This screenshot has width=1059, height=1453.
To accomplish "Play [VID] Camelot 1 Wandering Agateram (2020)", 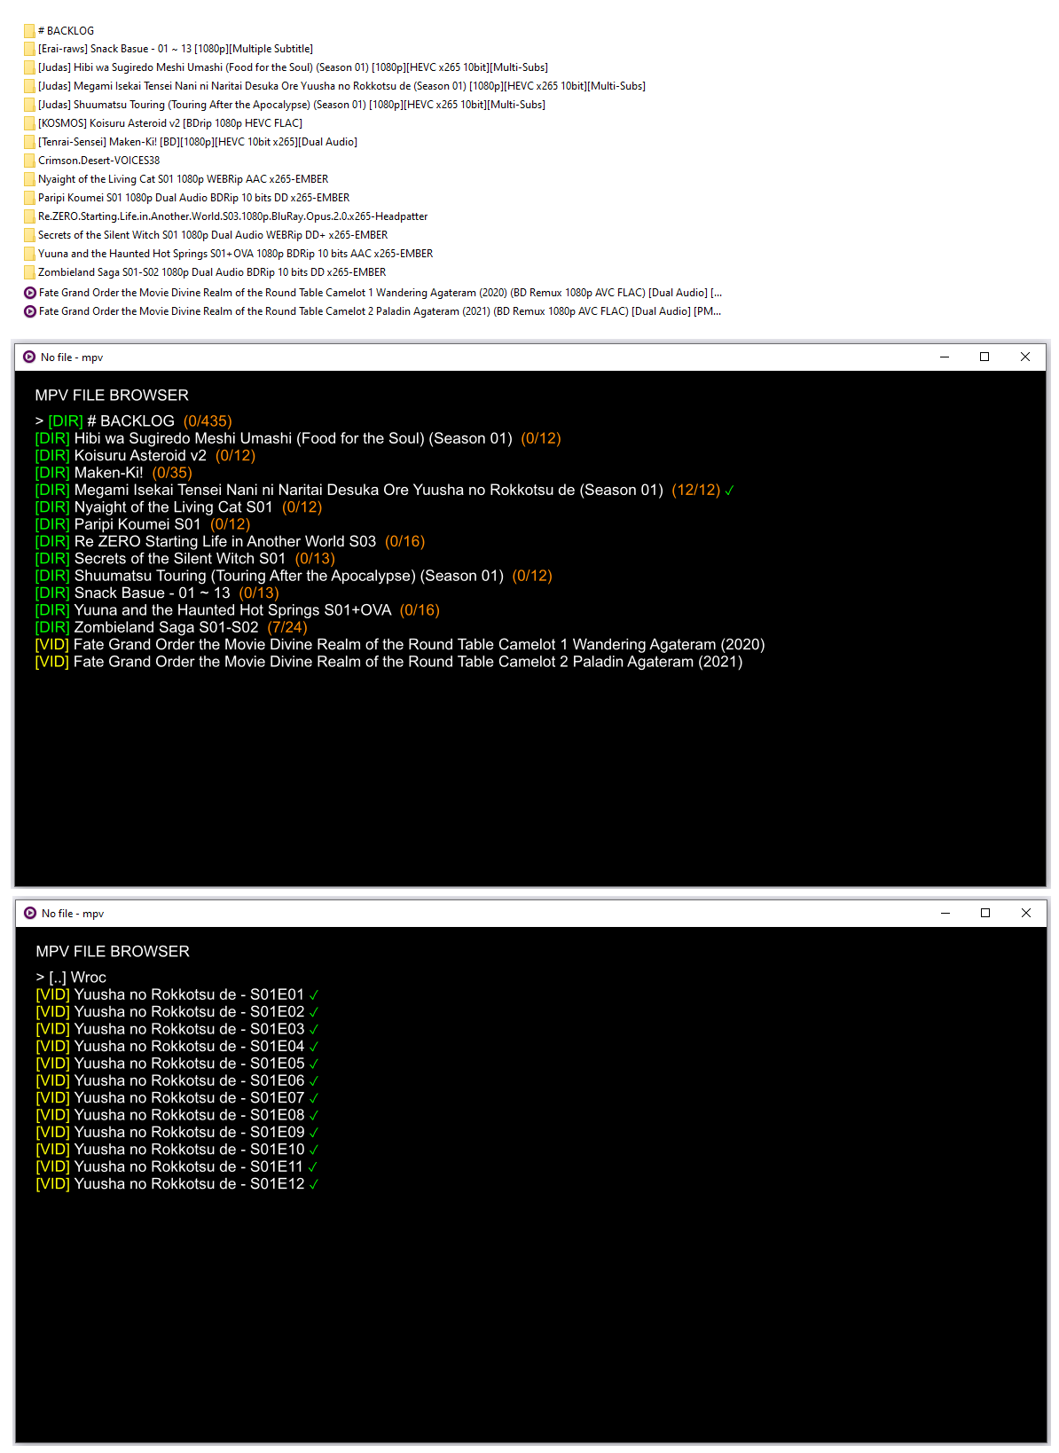I will (x=400, y=645).
